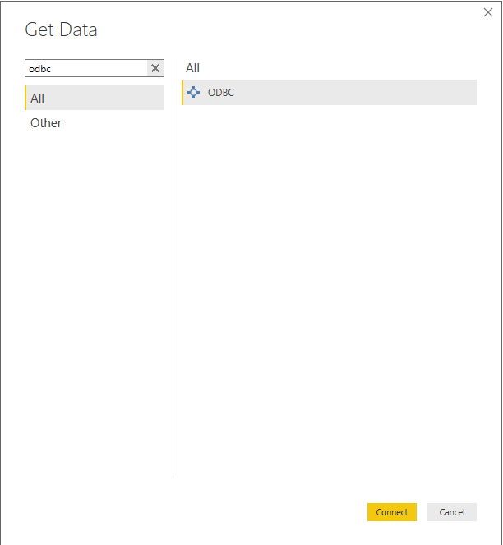Connect to the selected ODBC source
This screenshot has width=503, height=545.
click(391, 512)
